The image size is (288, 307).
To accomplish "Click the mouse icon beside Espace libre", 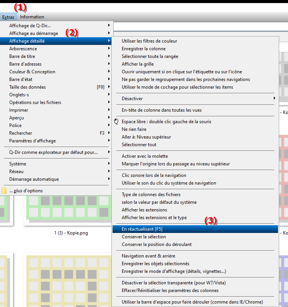I will [x=116, y=122].
